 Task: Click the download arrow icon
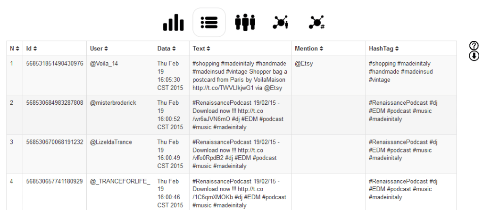[x=474, y=56]
